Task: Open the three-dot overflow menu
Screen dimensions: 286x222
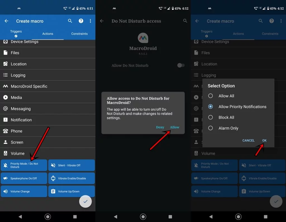Action: click(90, 21)
